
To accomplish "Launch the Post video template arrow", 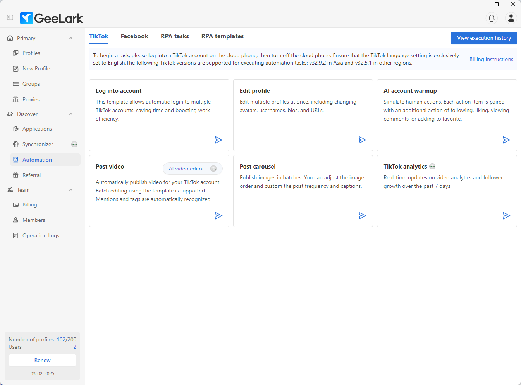I will click(218, 216).
